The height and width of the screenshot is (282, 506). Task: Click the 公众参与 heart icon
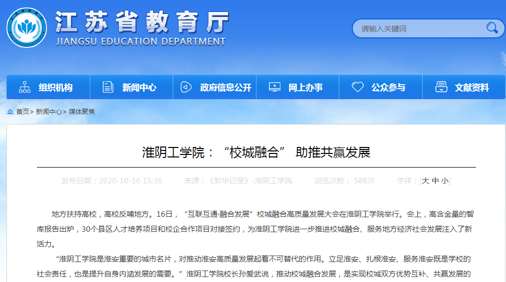357,87
